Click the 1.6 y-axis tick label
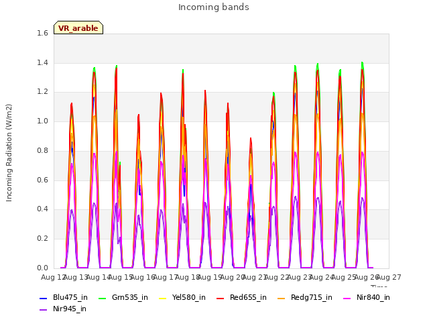Viewport: 429px width, 322px height. 42,33
